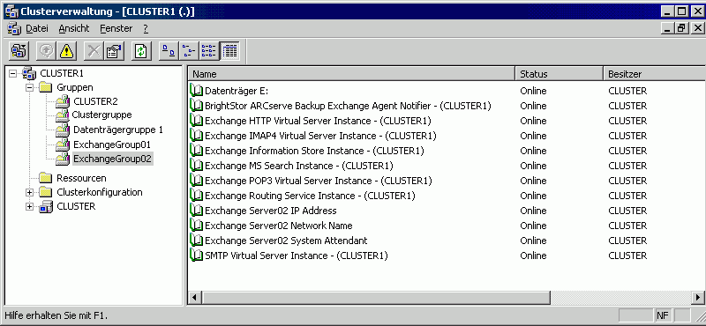Select BrightStor ARCserve Backup Exchange Agent Notifier
Image resolution: width=706 pixels, height=326 pixels.
tap(348, 106)
